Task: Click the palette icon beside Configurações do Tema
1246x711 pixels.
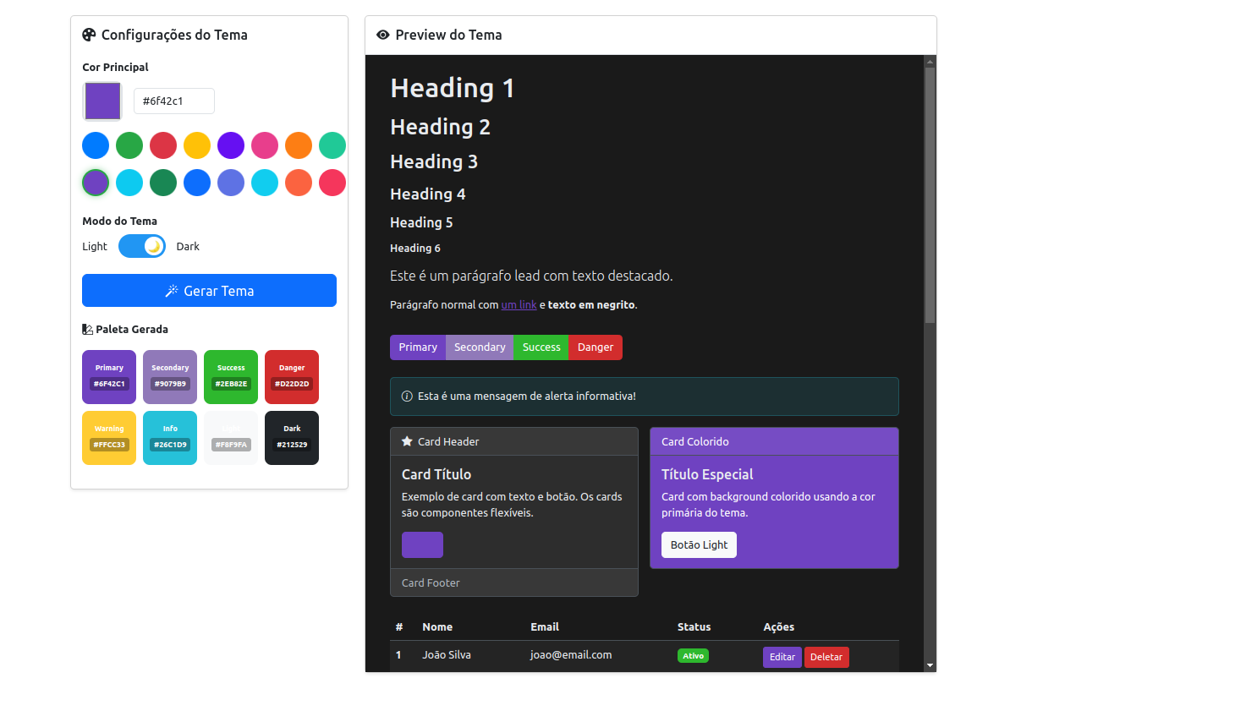Action: pyautogui.click(x=89, y=35)
